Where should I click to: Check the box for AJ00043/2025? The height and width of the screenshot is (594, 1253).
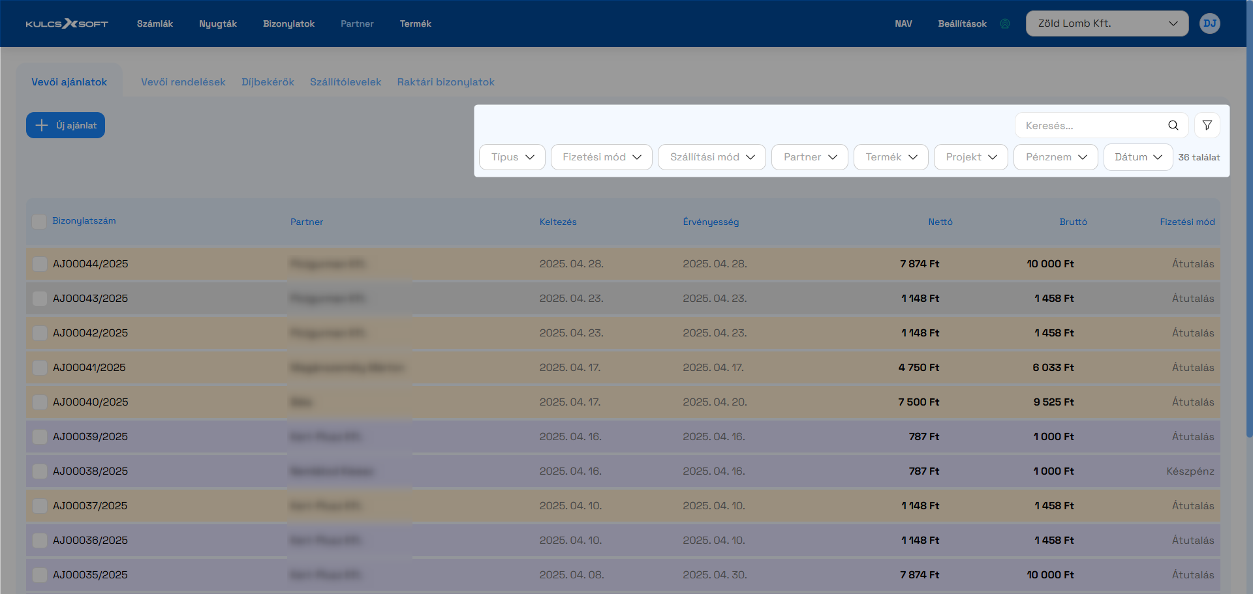(x=40, y=298)
